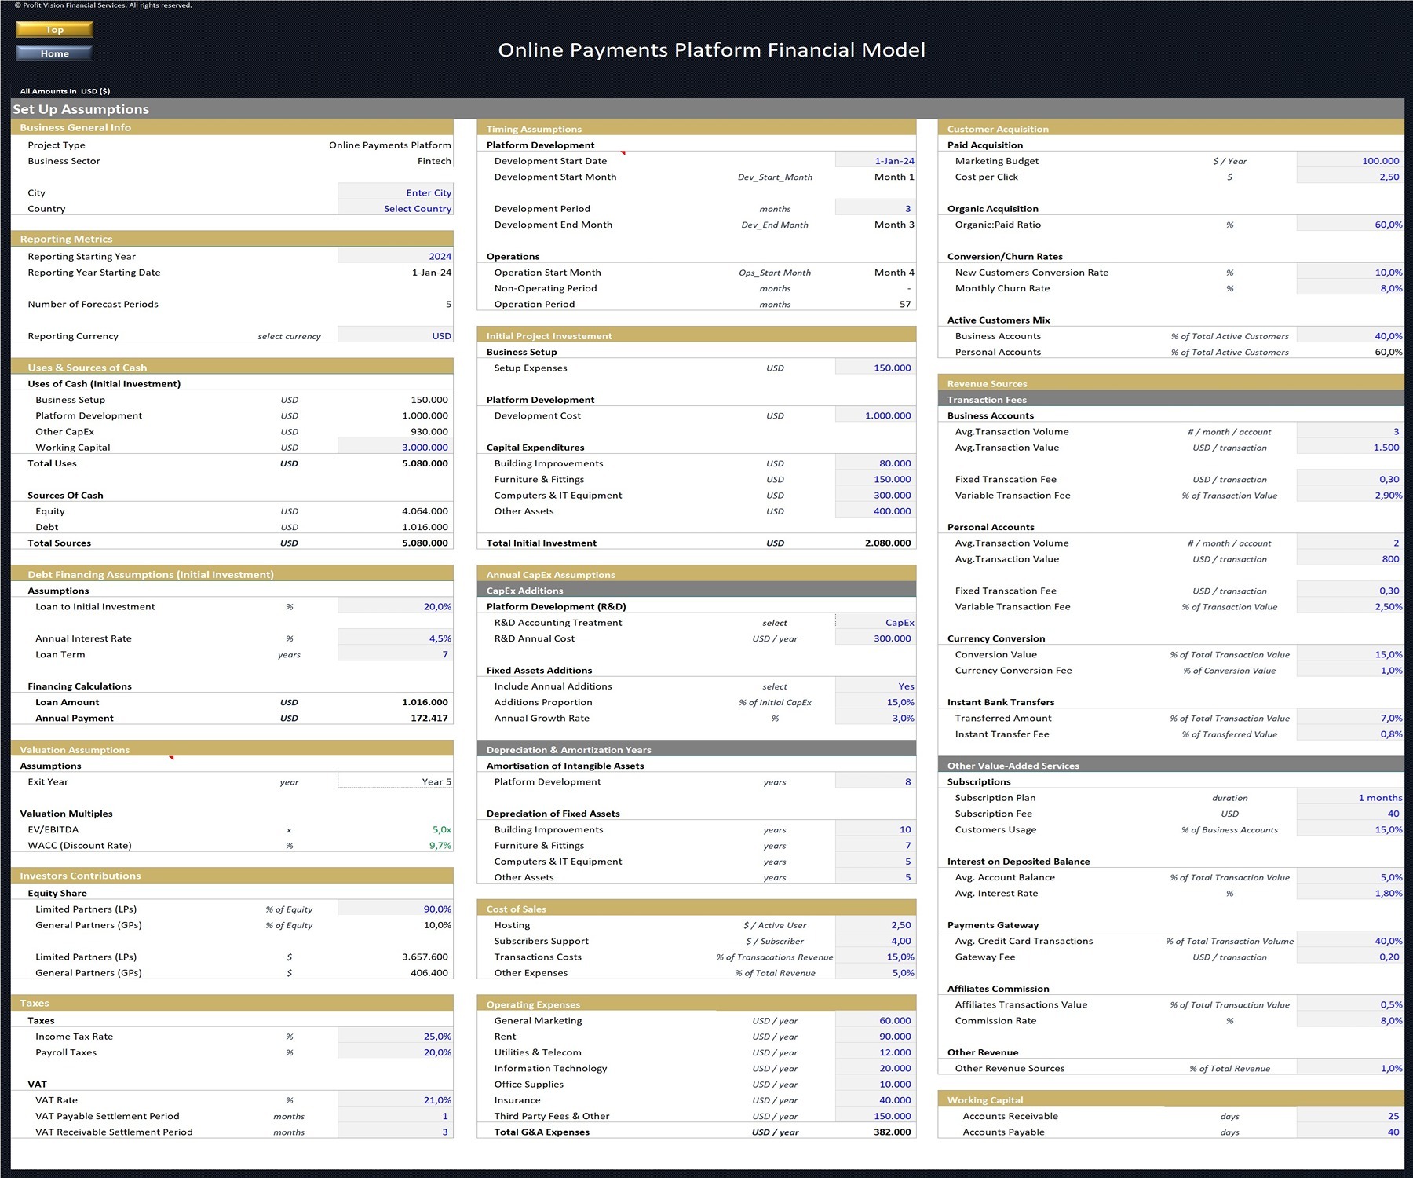1413x1178 pixels.
Task: Select the Platform Development amortisation 8 years cell
Action: pos(875,781)
